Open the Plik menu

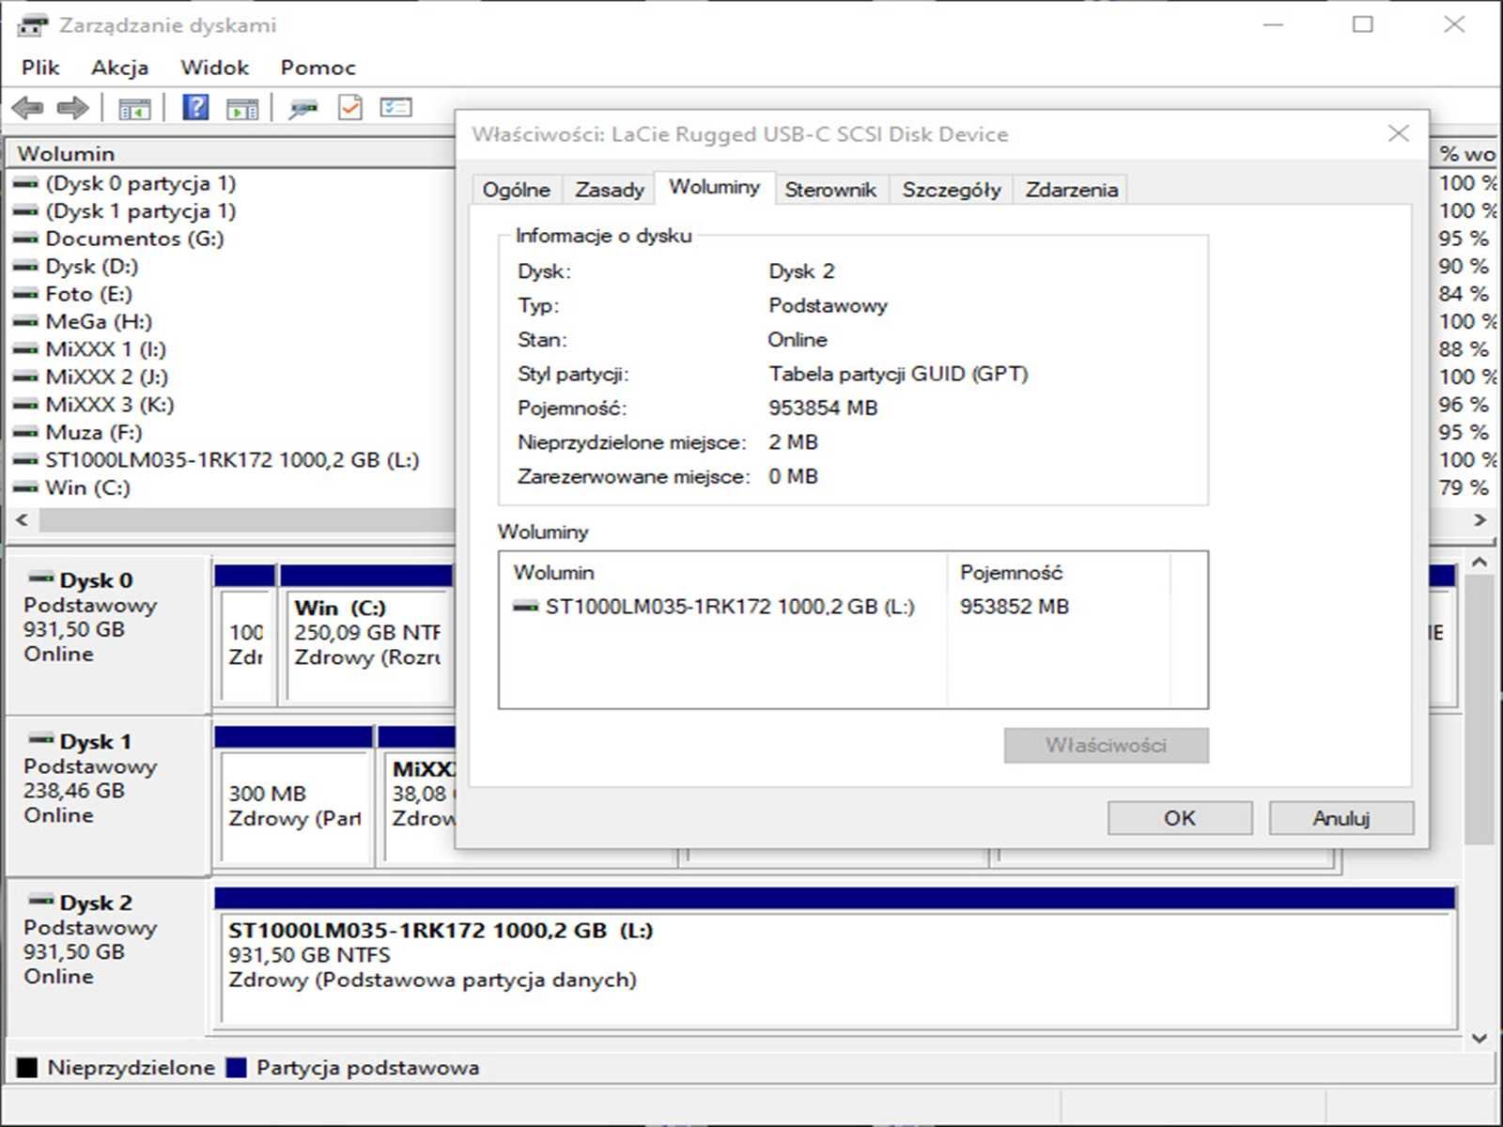40,68
